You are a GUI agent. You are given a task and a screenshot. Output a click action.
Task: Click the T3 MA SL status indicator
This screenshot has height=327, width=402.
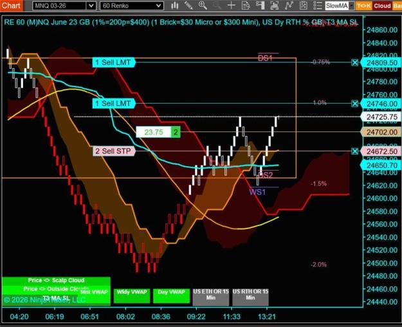tap(56, 298)
